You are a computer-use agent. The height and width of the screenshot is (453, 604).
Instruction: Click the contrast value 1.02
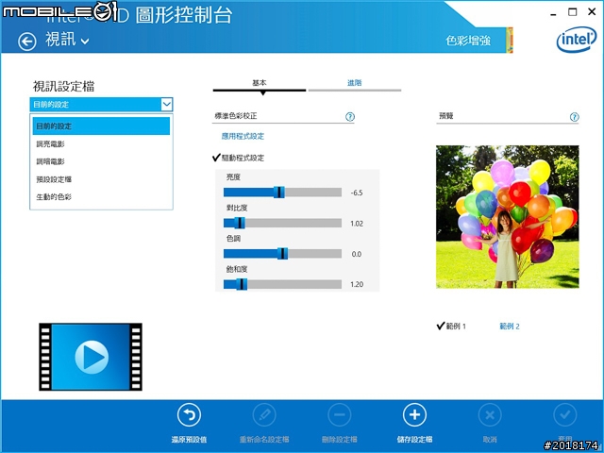click(x=357, y=224)
